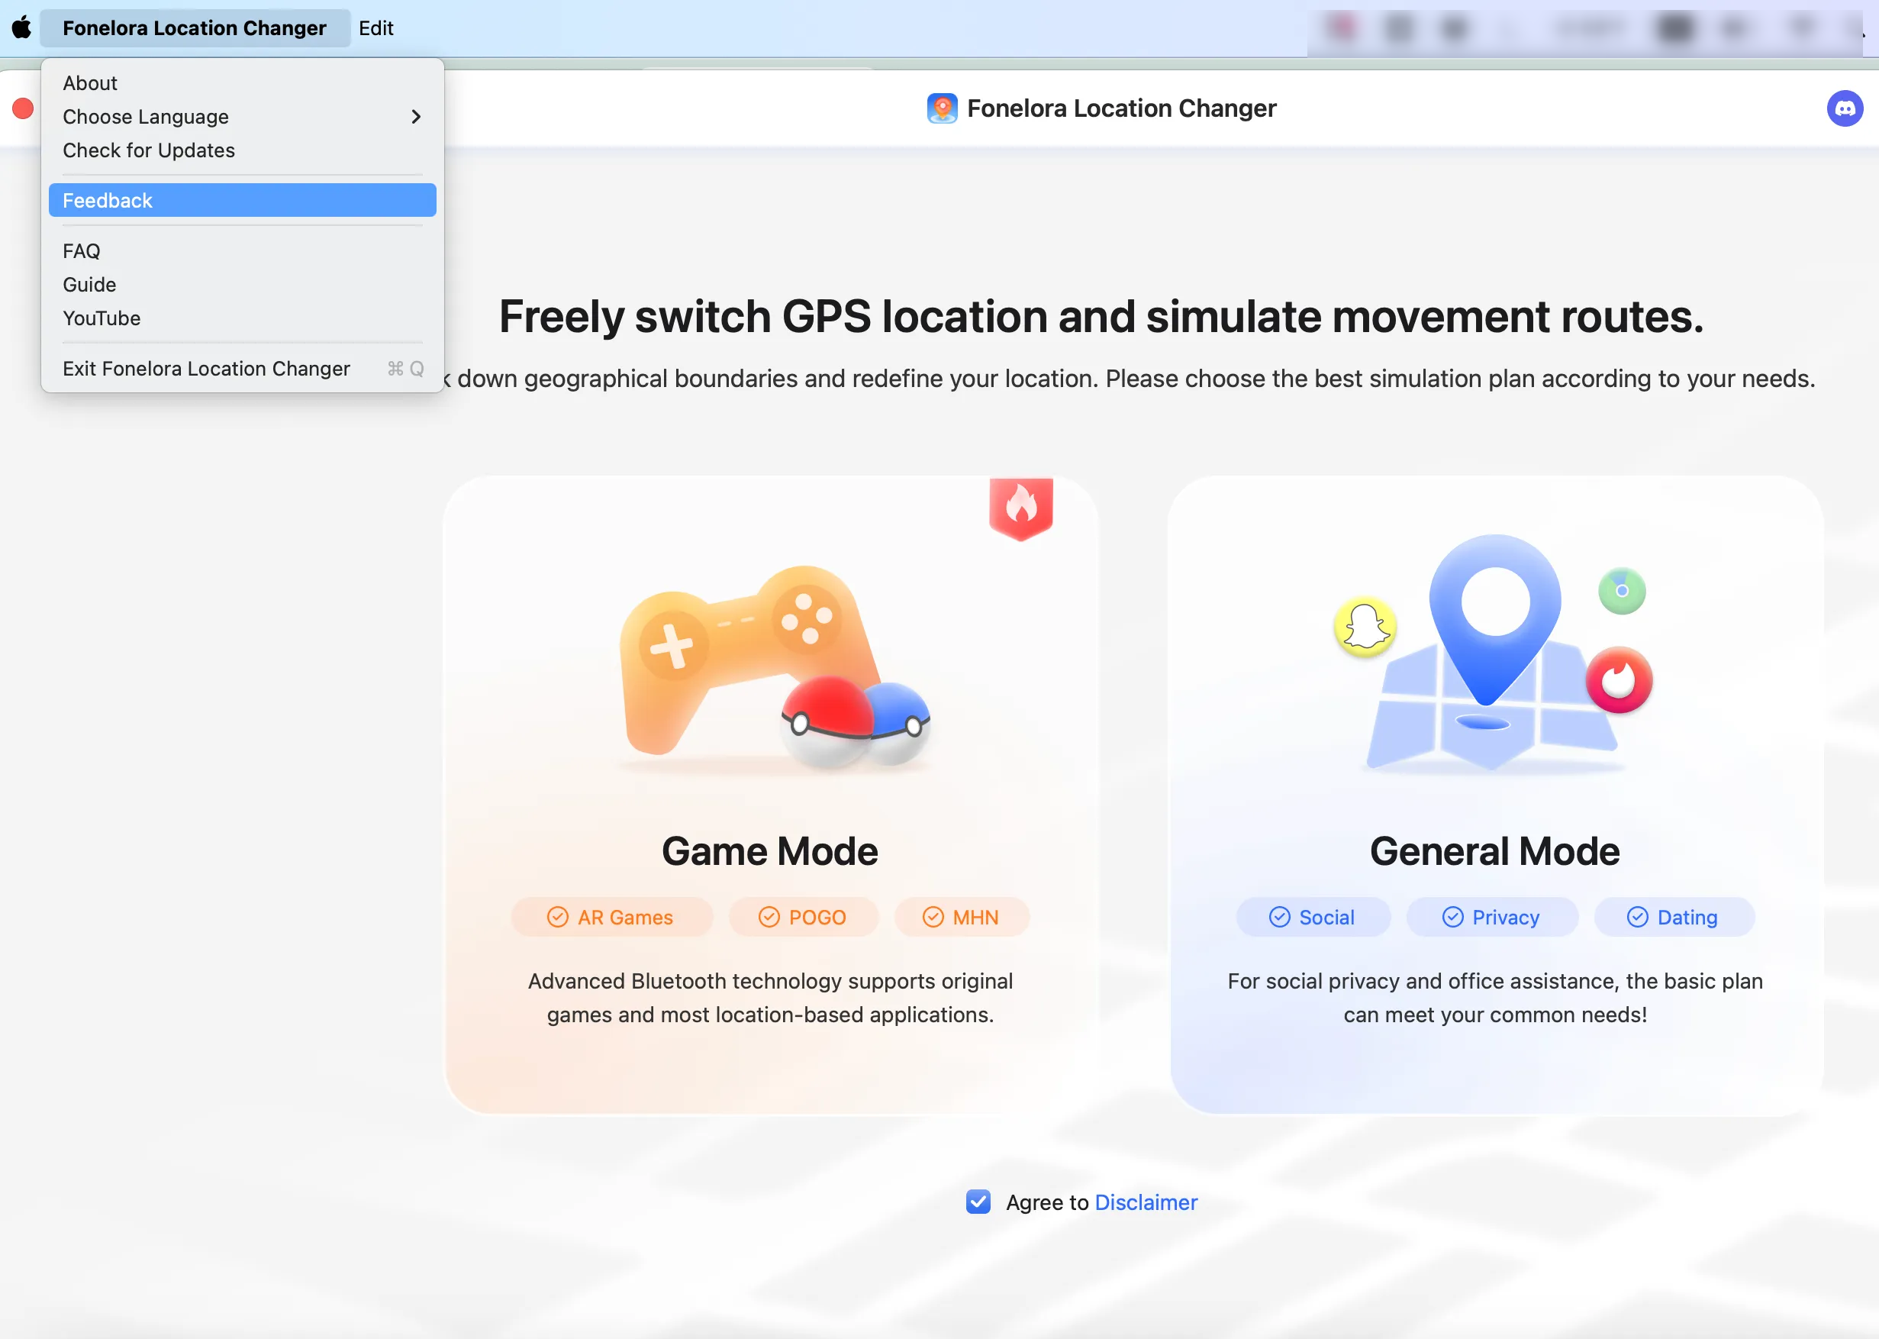The width and height of the screenshot is (1879, 1339).
Task: Click the Social tag
Action: point(1313,917)
